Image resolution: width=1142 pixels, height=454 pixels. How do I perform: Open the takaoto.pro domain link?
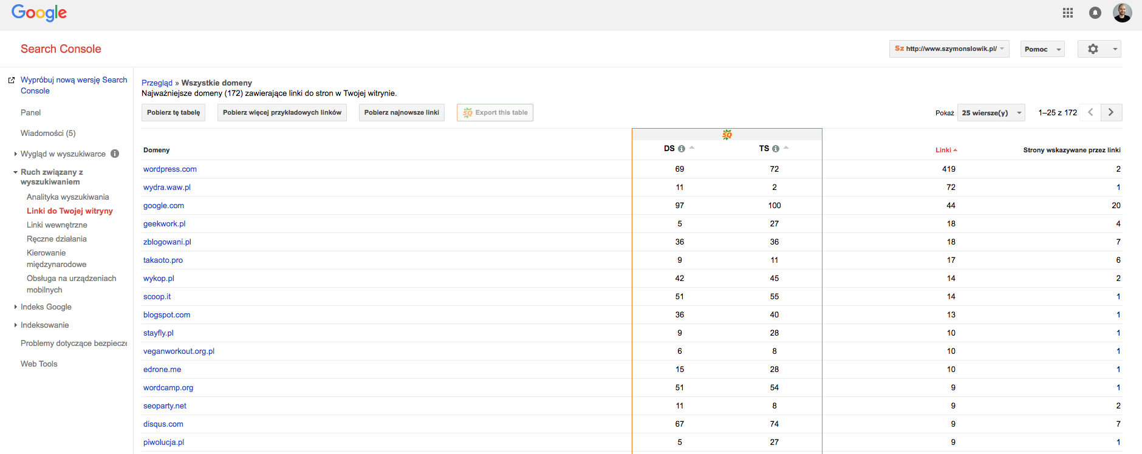(163, 260)
